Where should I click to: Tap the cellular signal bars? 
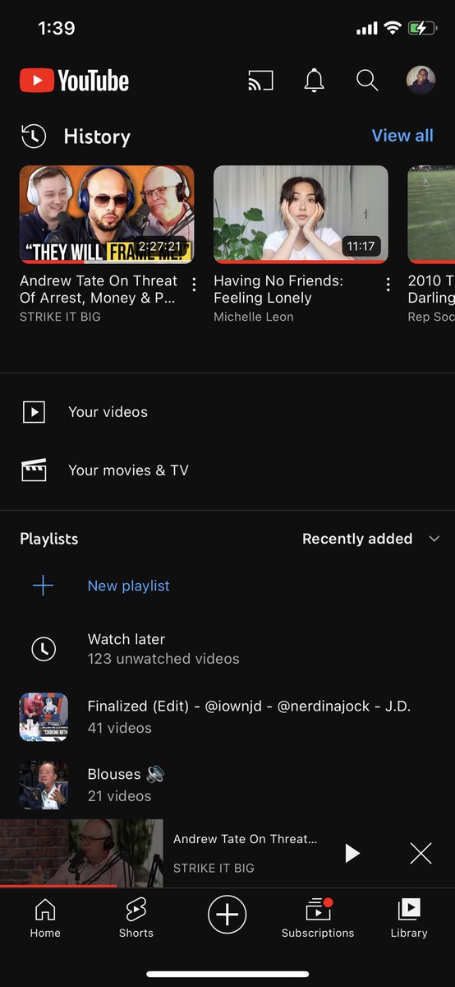click(366, 29)
